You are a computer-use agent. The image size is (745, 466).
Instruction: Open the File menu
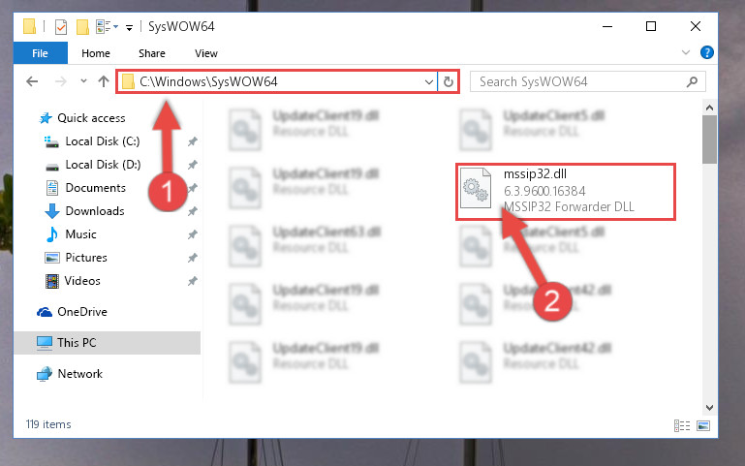point(41,53)
